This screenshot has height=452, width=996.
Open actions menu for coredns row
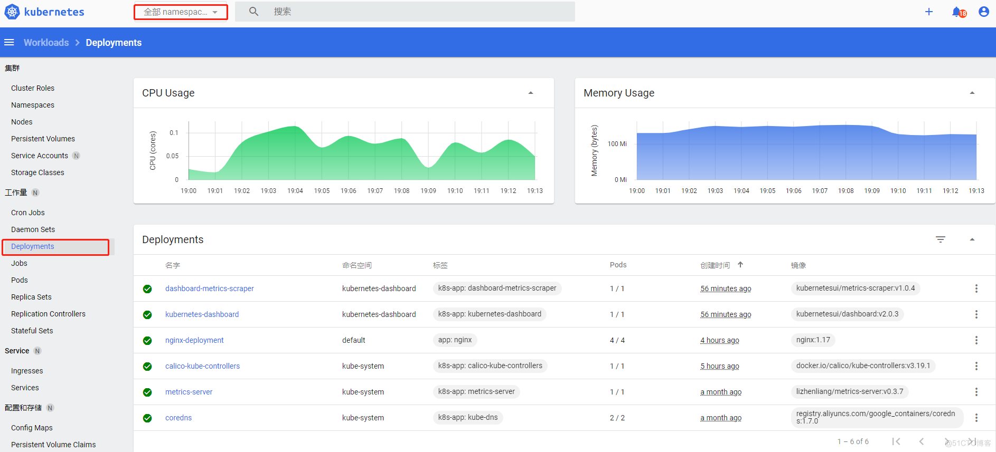(x=976, y=418)
